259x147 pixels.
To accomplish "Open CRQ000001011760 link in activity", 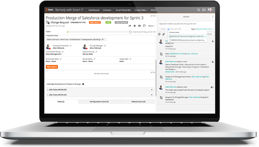I will (177, 54).
